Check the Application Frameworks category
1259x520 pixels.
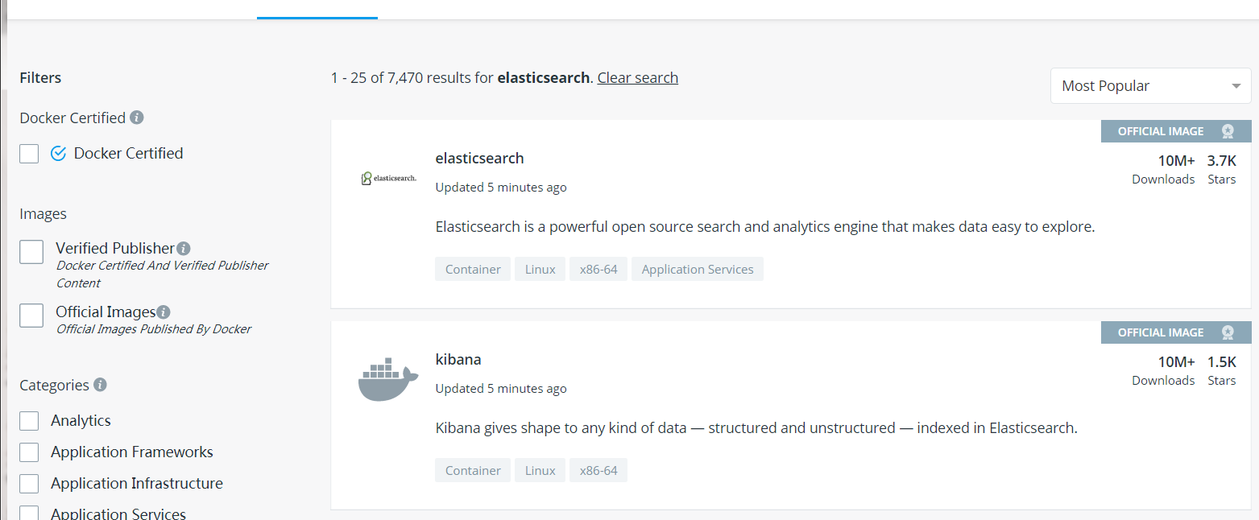pos(29,452)
